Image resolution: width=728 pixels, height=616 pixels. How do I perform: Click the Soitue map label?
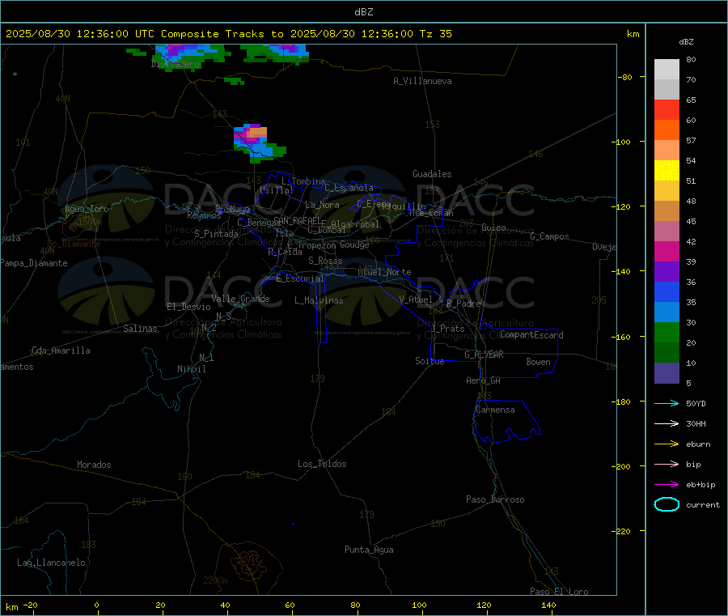(430, 361)
